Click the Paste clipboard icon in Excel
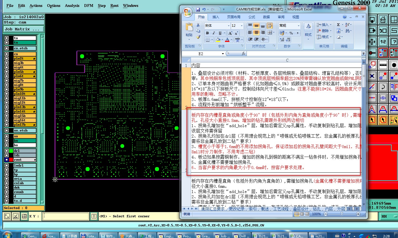 (x=189, y=28)
